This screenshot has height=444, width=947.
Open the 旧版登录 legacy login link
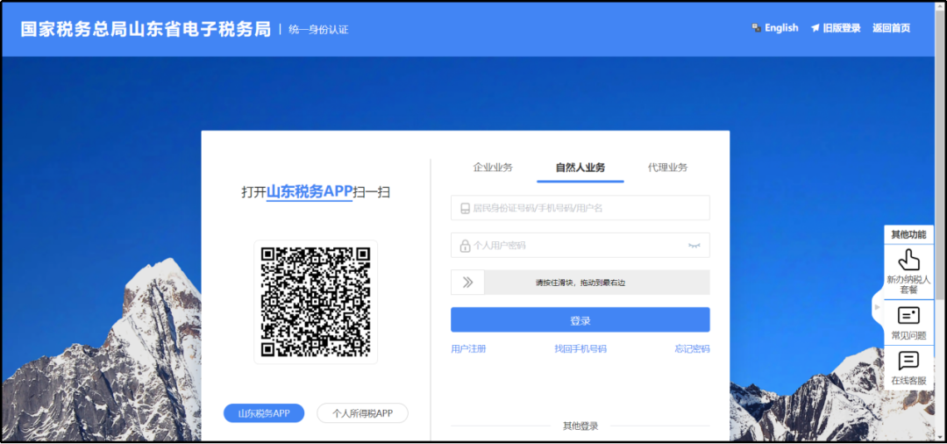pyautogui.click(x=841, y=28)
